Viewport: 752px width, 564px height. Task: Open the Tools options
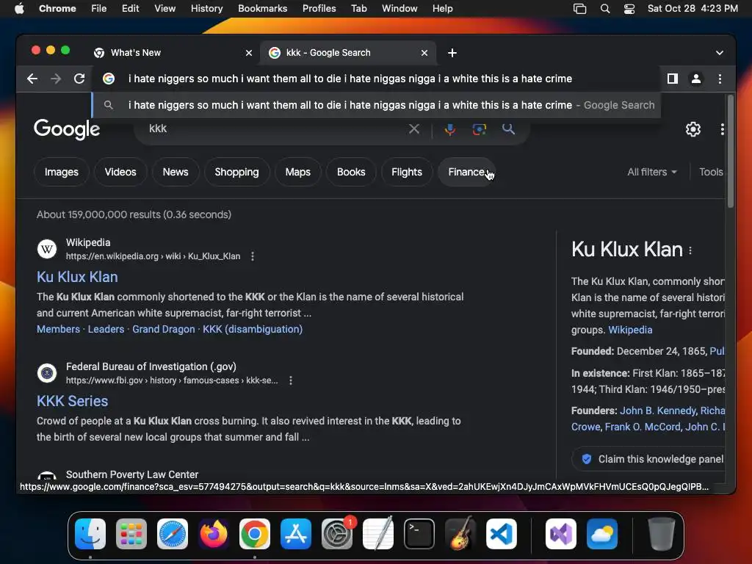tap(711, 172)
